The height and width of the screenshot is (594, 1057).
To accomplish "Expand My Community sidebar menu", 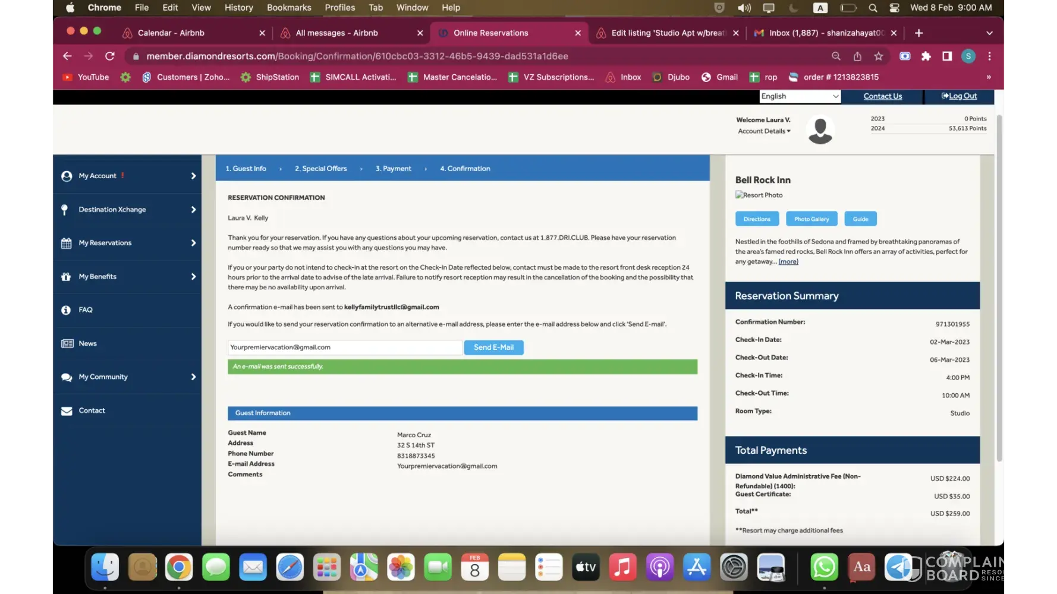I will click(127, 377).
